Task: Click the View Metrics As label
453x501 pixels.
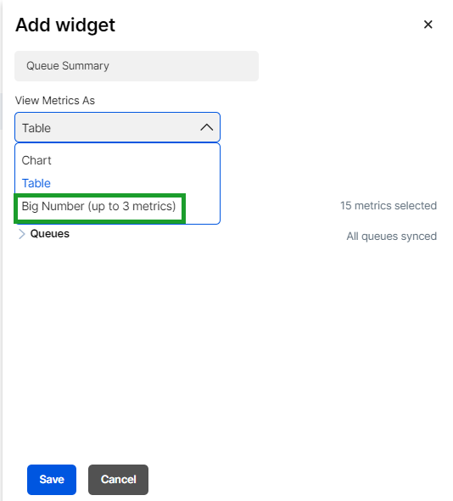Action: tap(55, 100)
